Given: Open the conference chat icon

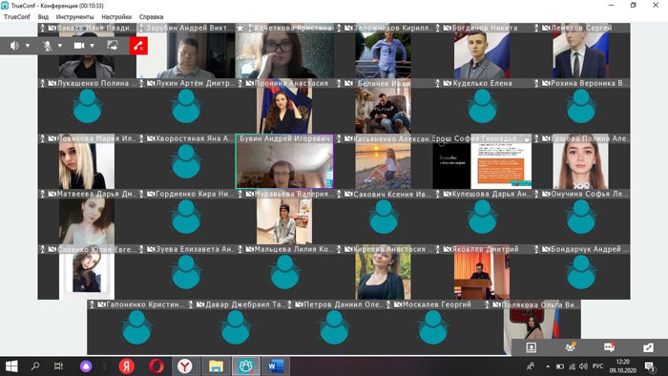Looking at the screenshot, I should [x=609, y=347].
